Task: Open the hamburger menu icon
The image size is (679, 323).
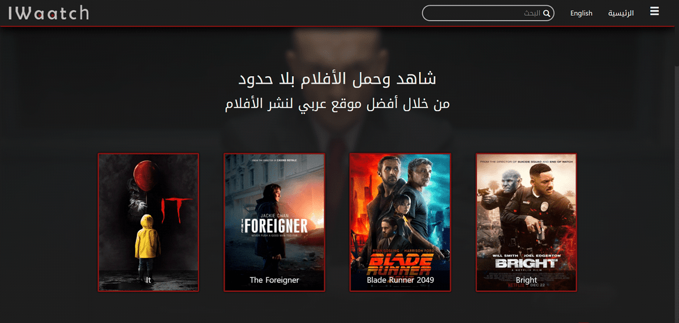Action: point(655,11)
